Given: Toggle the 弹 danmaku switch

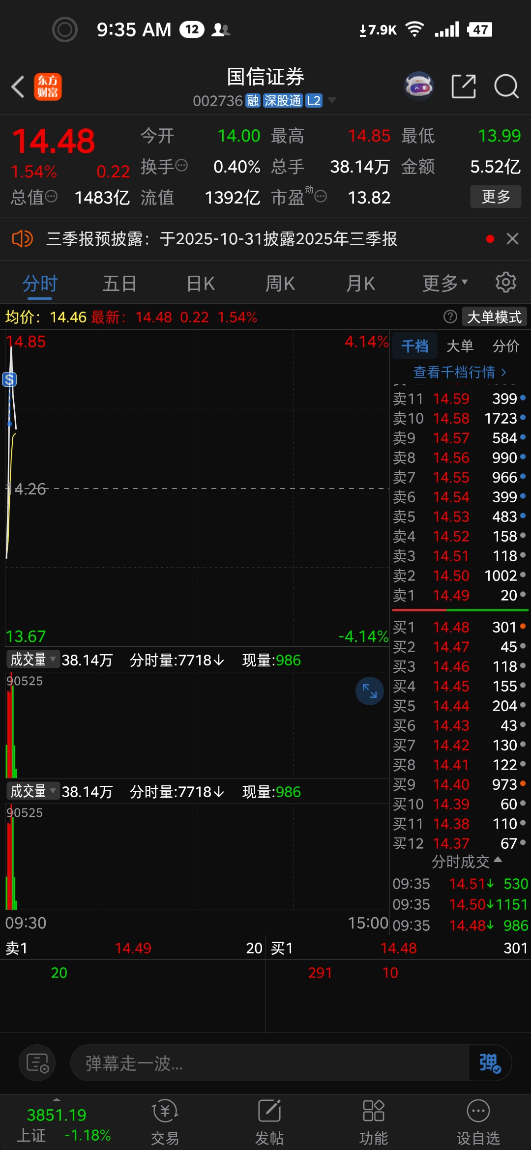Looking at the screenshot, I should [x=490, y=1063].
